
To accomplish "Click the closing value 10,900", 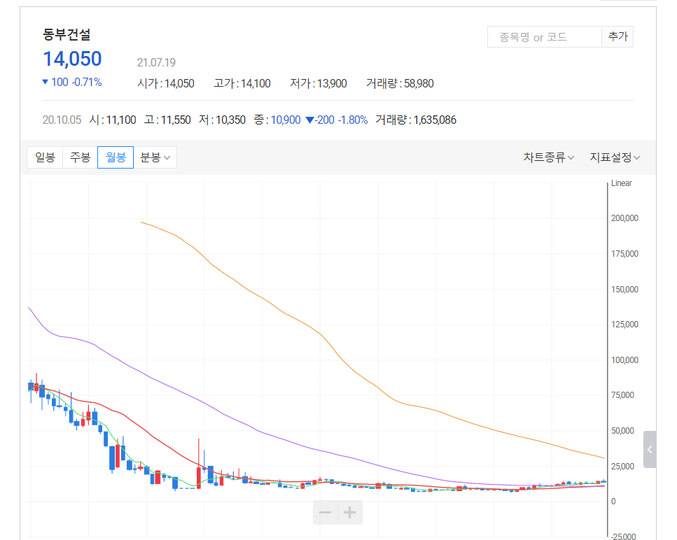I will click(286, 120).
